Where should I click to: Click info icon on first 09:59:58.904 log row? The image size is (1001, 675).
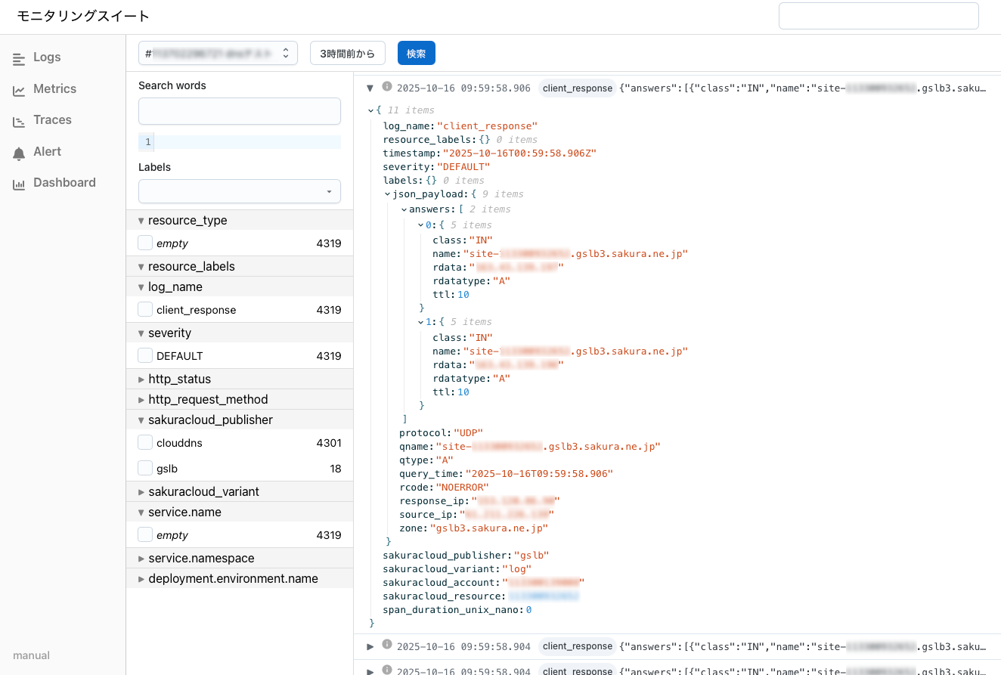(x=387, y=645)
